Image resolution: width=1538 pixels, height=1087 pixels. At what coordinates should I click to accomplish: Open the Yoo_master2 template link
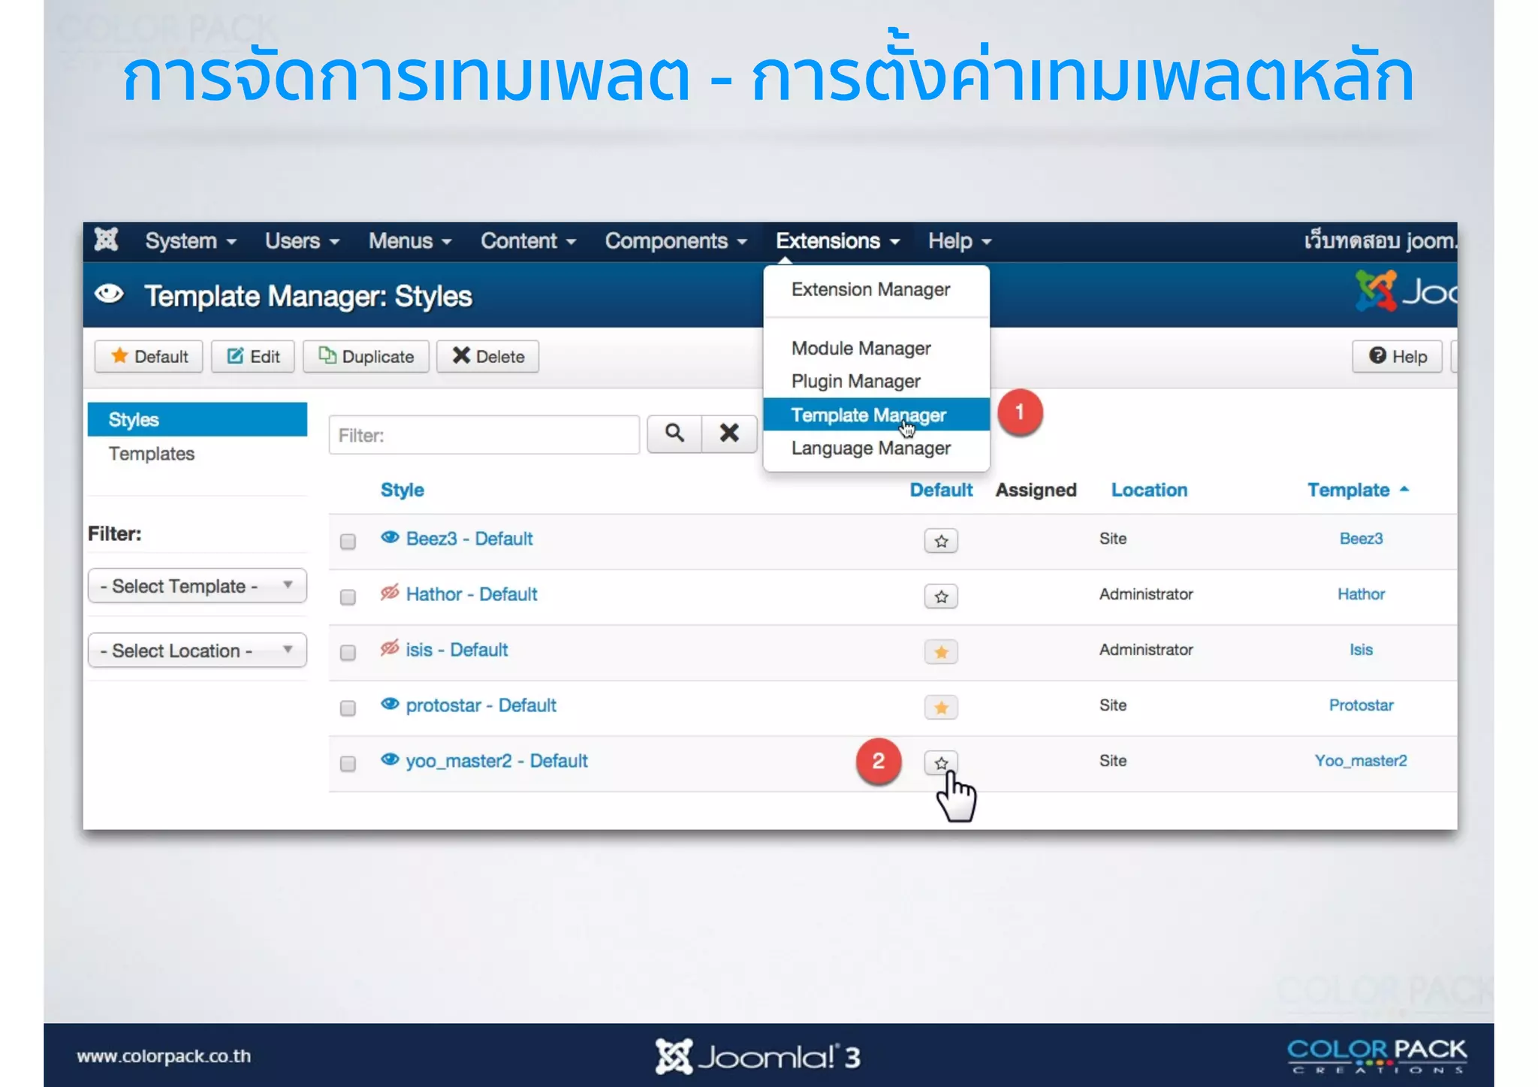tap(1361, 761)
